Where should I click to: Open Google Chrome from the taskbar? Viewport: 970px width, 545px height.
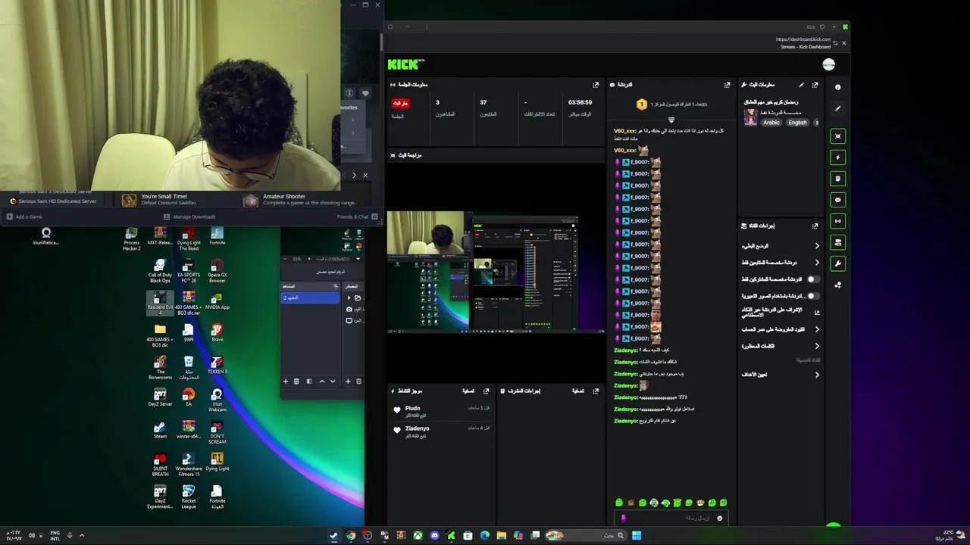tap(350, 536)
